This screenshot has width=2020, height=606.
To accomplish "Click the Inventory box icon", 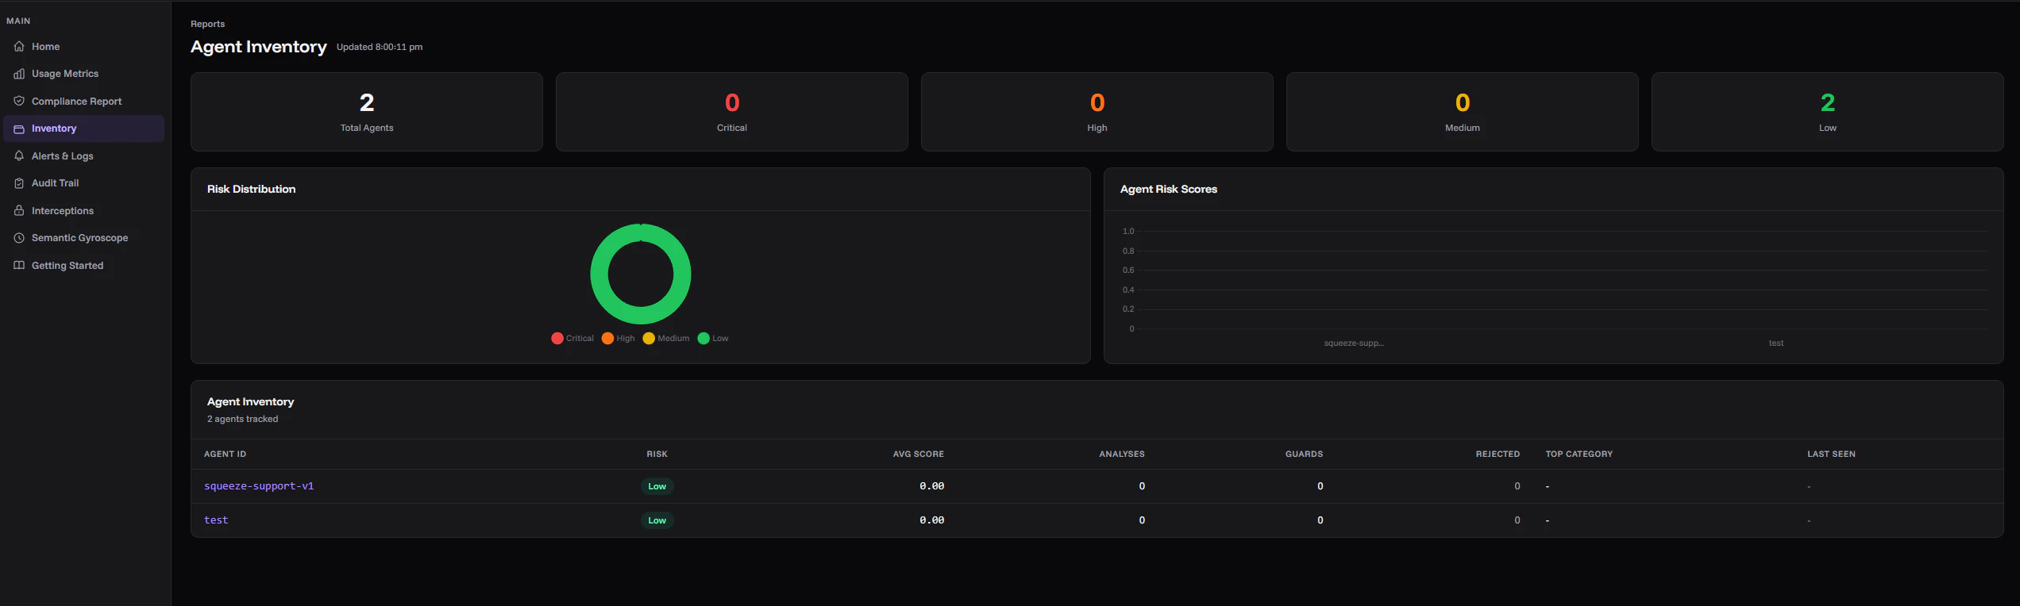I will [19, 128].
